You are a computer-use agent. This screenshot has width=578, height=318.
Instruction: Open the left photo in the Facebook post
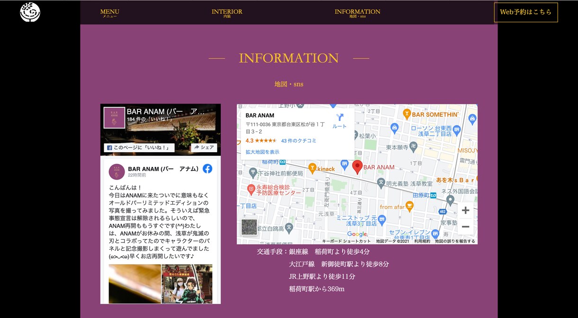[135, 284]
